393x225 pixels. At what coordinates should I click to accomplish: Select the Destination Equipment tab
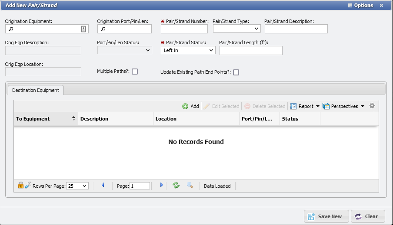coord(36,90)
